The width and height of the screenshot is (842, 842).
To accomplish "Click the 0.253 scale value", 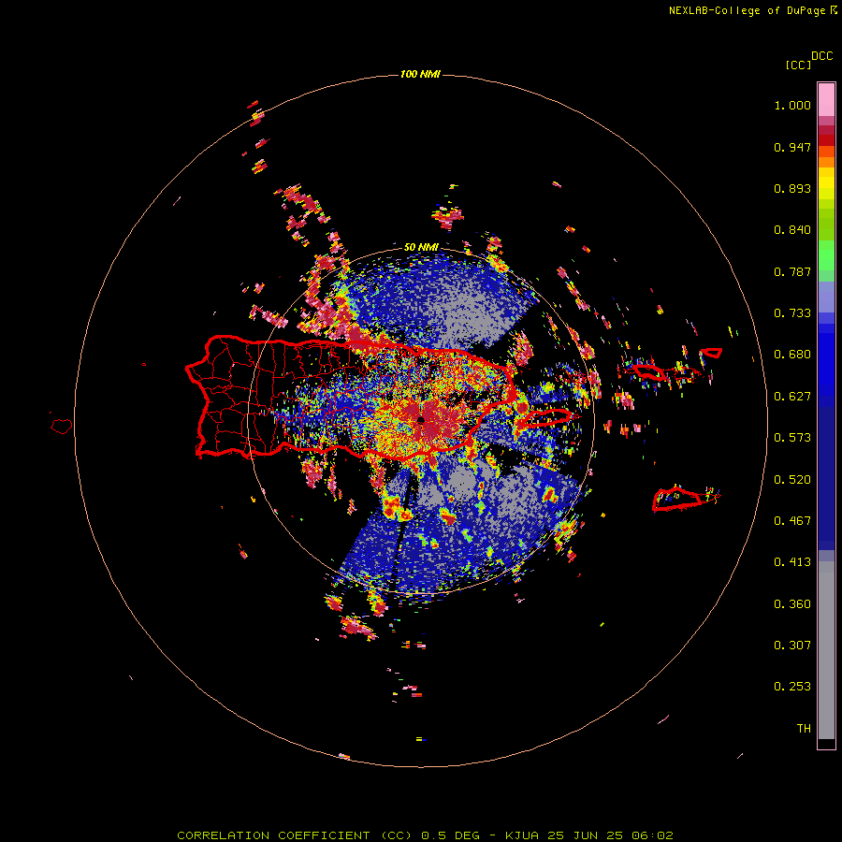I will click(x=792, y=687).
